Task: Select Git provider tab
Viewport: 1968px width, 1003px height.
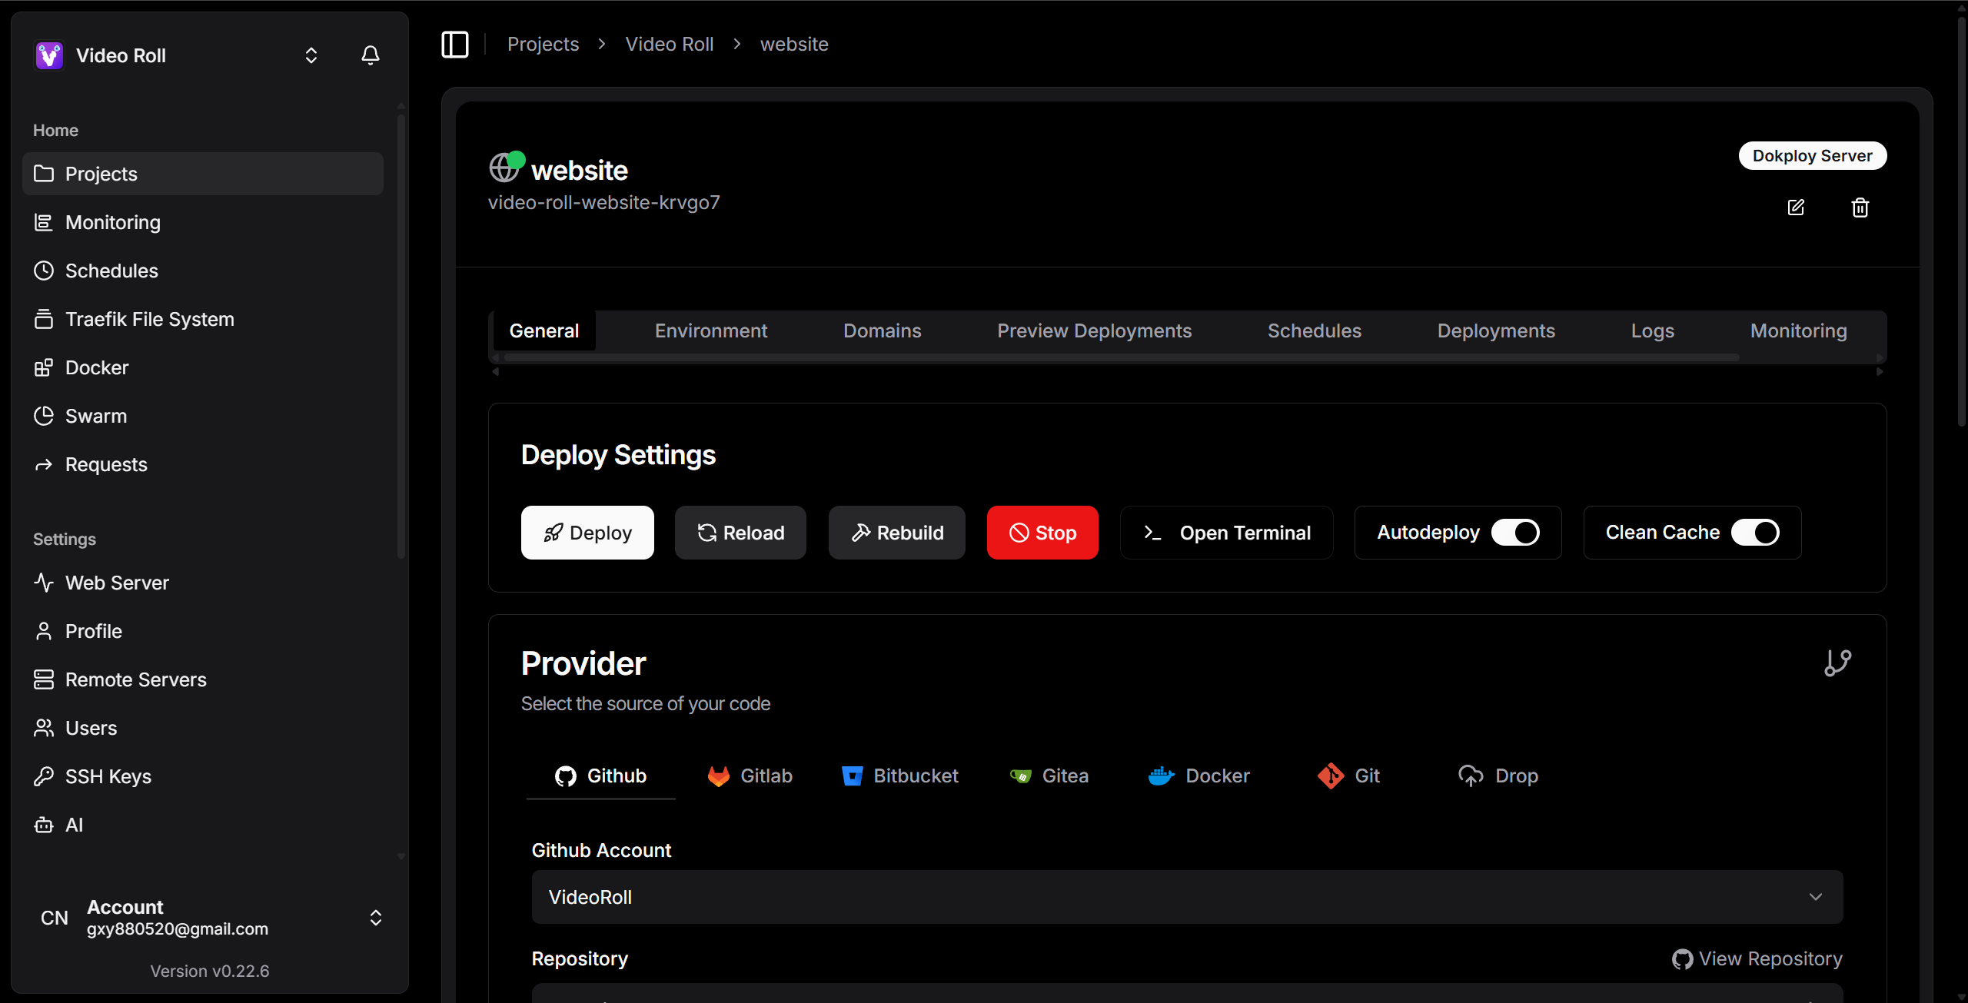Action: 1348,775
